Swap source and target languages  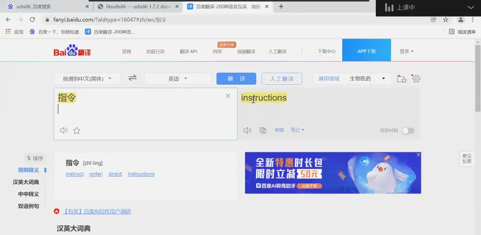[132, 78]
